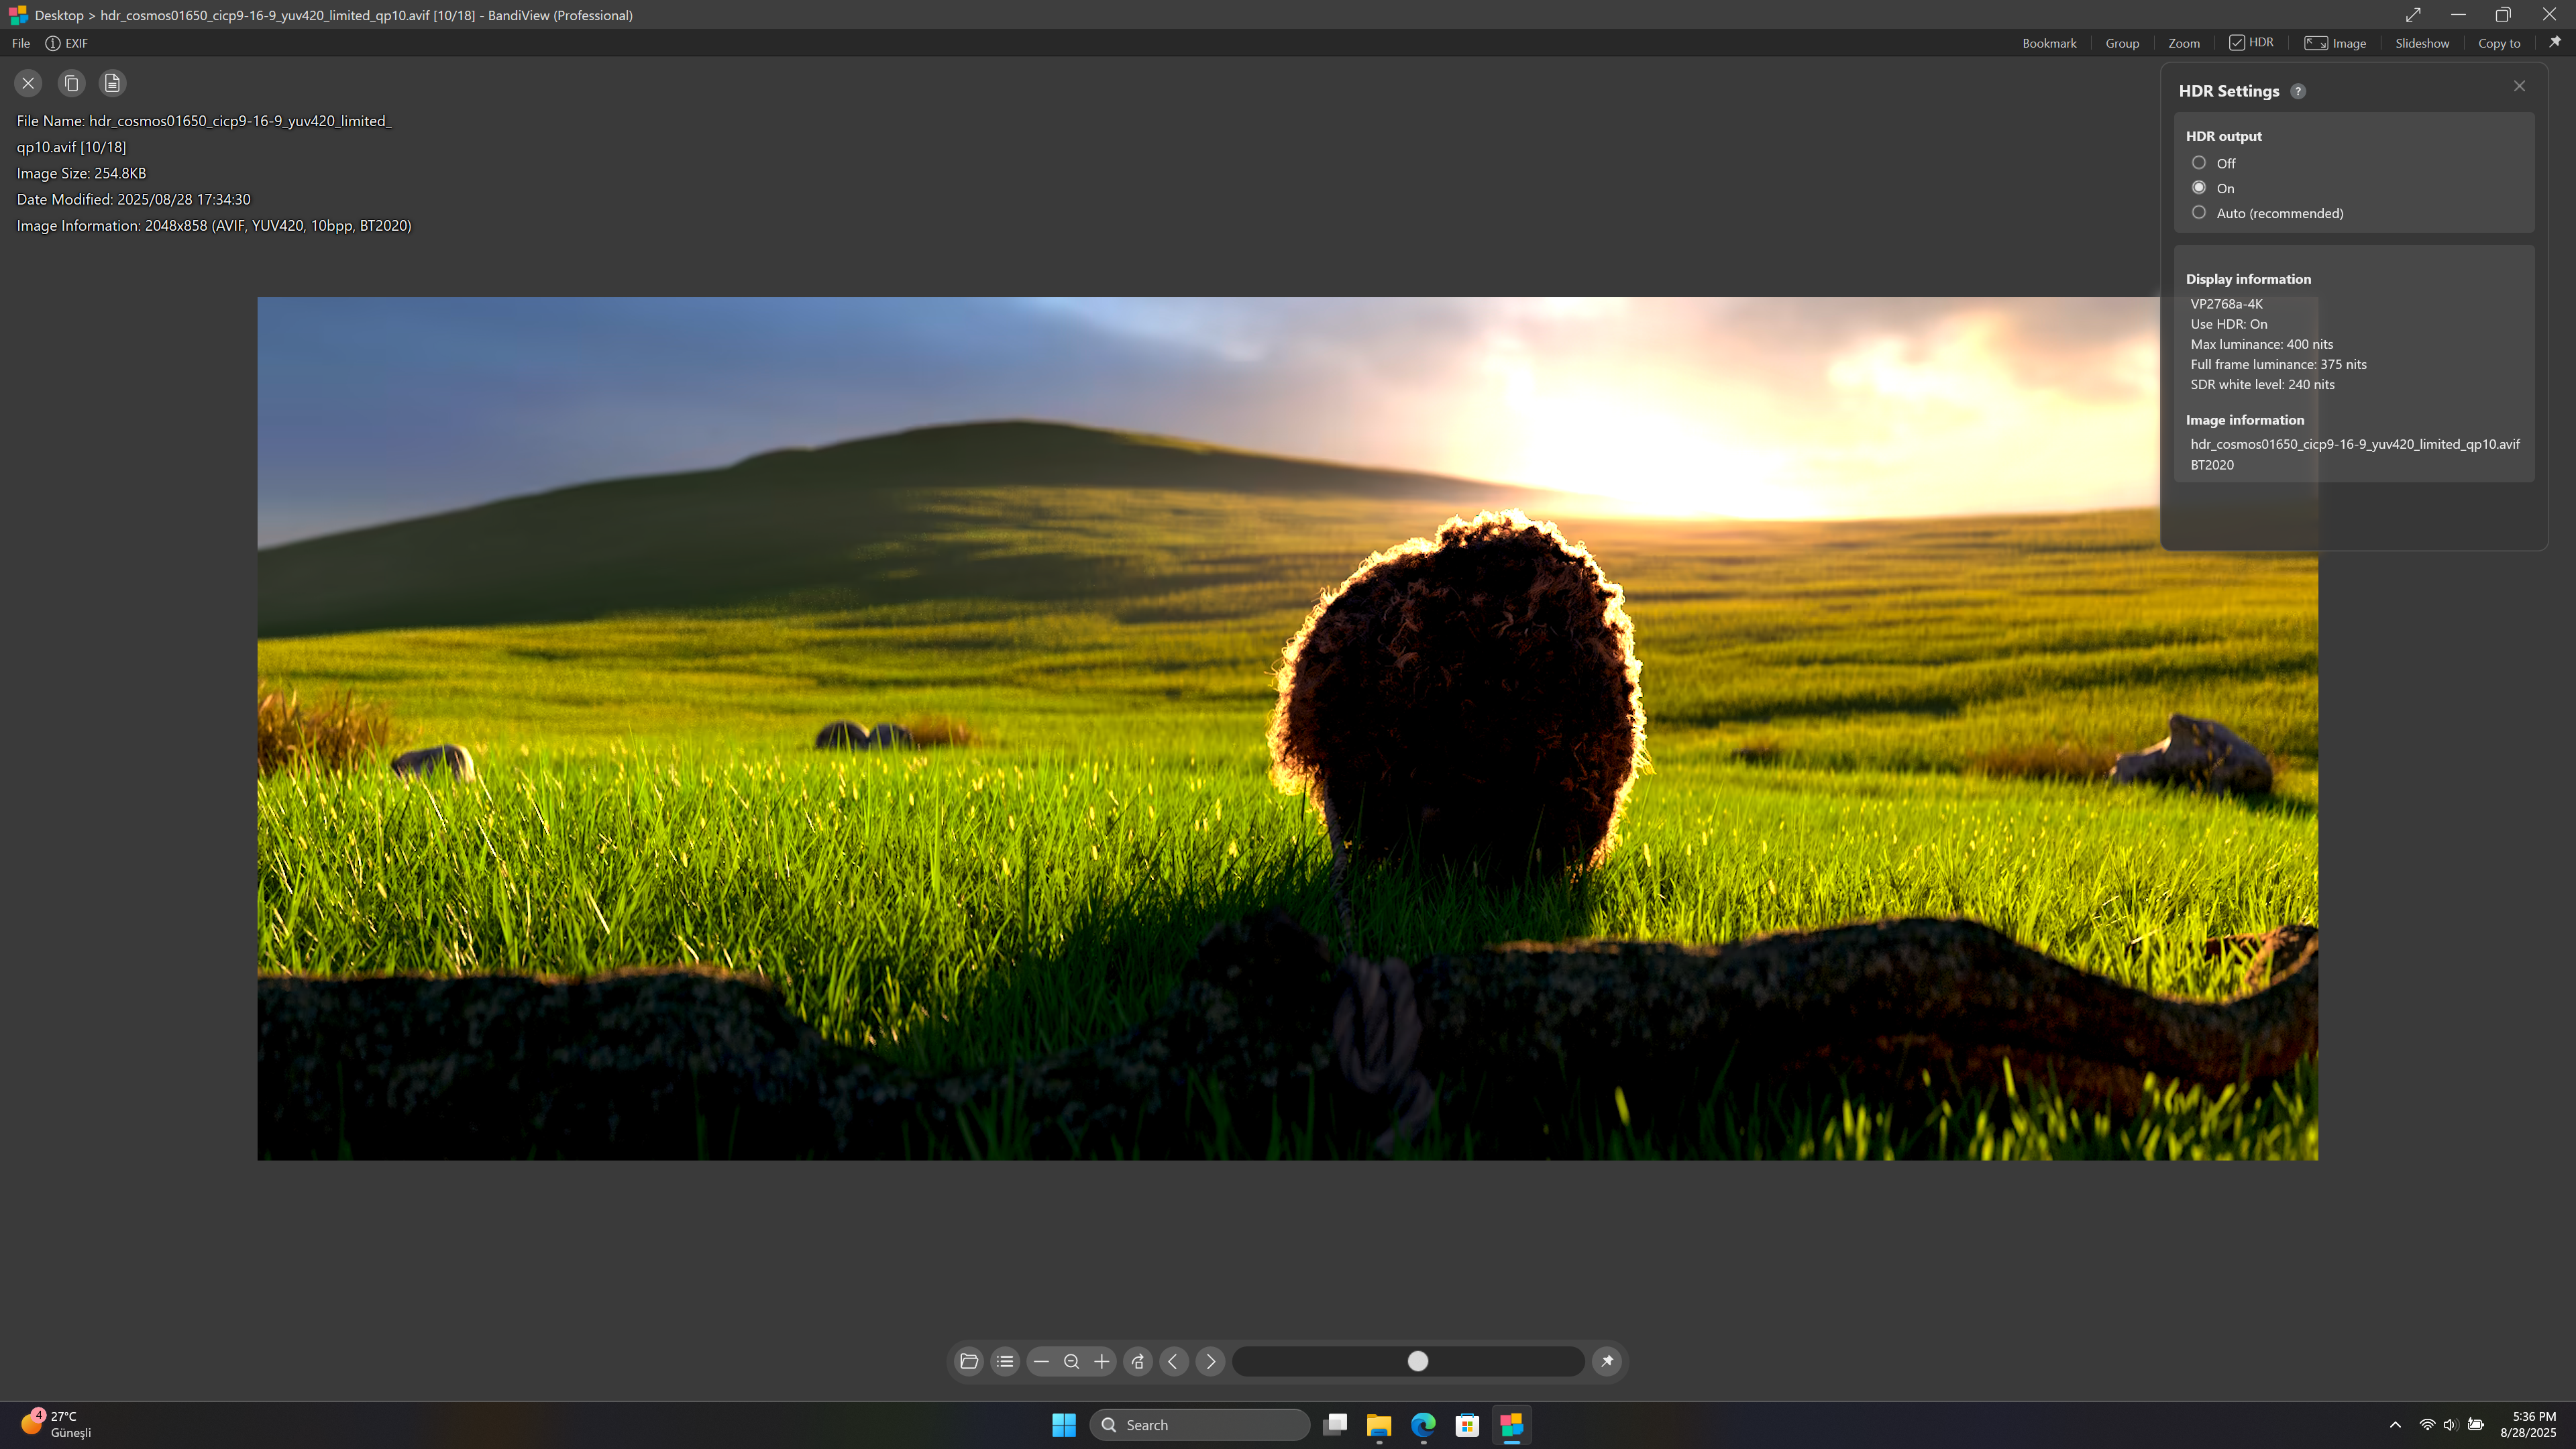Close the EXIF info overlay

pos(28,83)
